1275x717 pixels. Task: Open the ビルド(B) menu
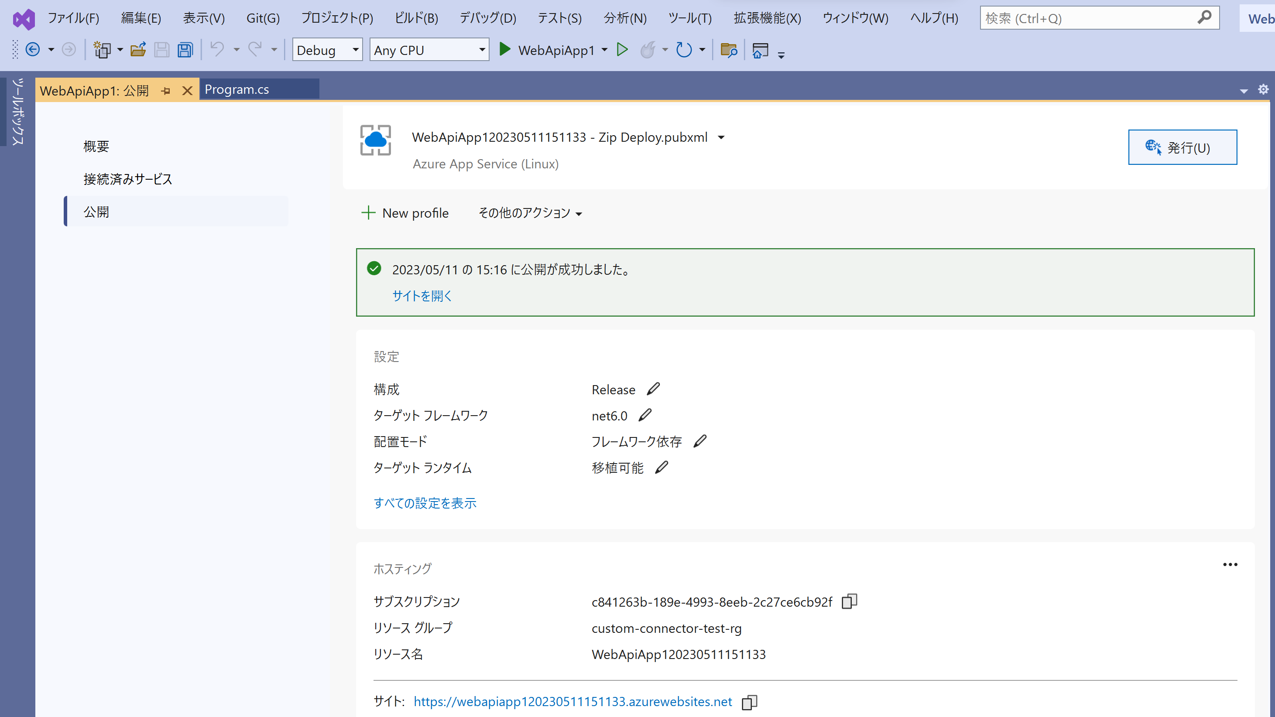click(416, 18)
